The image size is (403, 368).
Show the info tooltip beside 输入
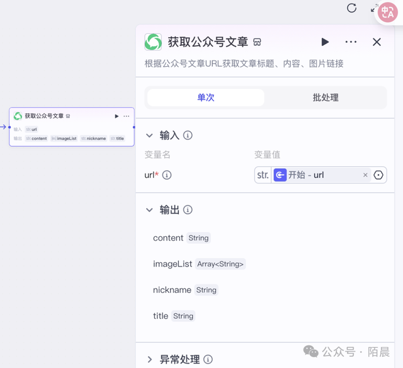coord(188,135)
